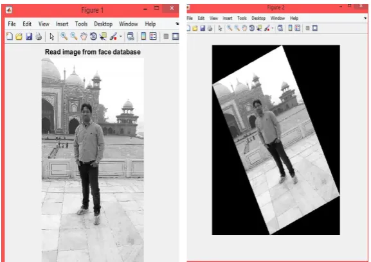This screenshot has height=262, width=371.
Task: Select Data Cursor tool in Figure 2
Action: [x=259, y=28]
